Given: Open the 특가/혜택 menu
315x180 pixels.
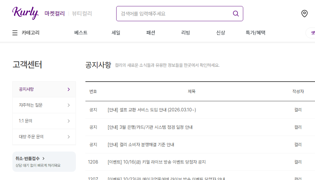Looking at the screenshot, I should click(x=256, y=33).
